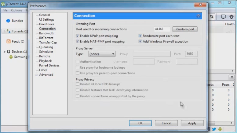Select General in preferences tree
The height and width of the screenshot is (133, 237).
[45, 15]
